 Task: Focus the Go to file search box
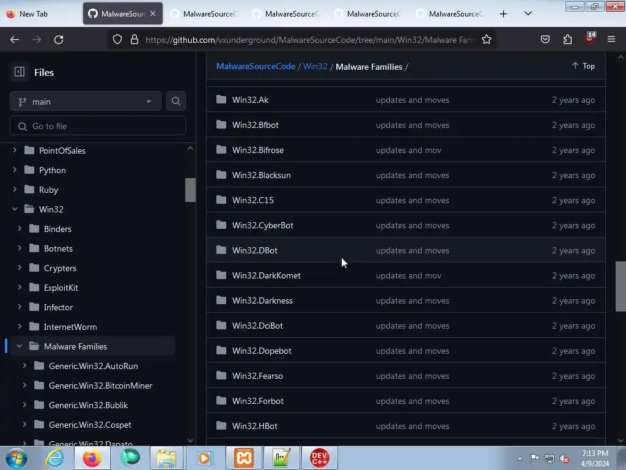pyautogui.click(x=98, y=126)
